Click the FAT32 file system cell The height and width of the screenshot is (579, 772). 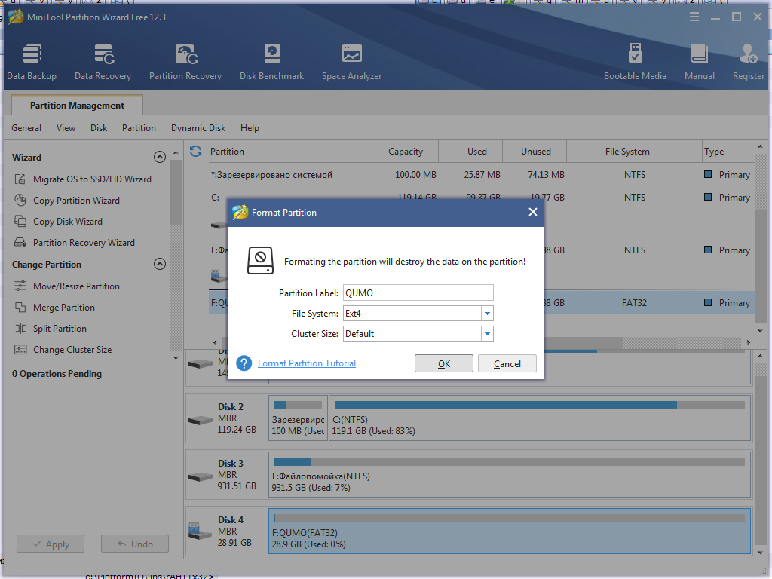pyautogui.click(x=634, y=303)
